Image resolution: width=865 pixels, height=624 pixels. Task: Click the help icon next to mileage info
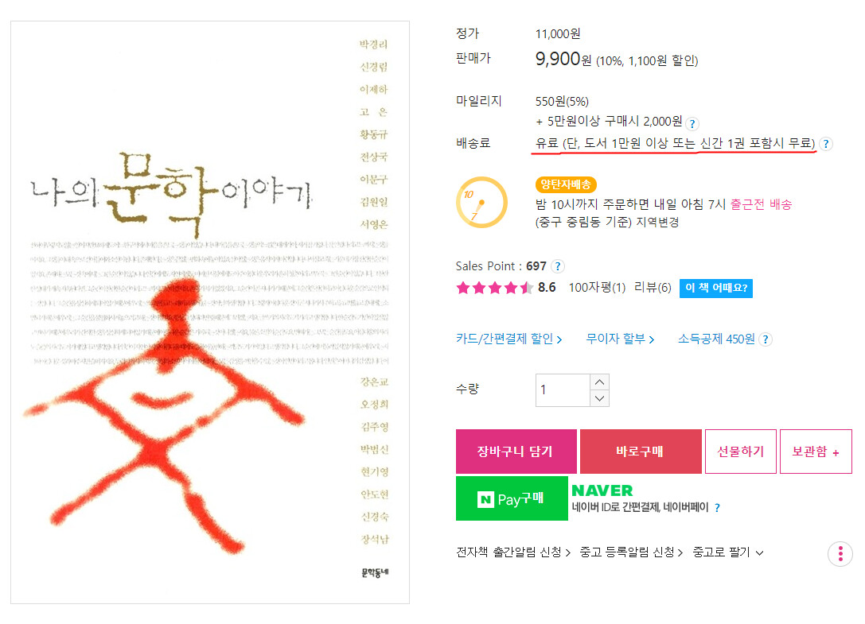pyautogui.click(x=692, y=123)
